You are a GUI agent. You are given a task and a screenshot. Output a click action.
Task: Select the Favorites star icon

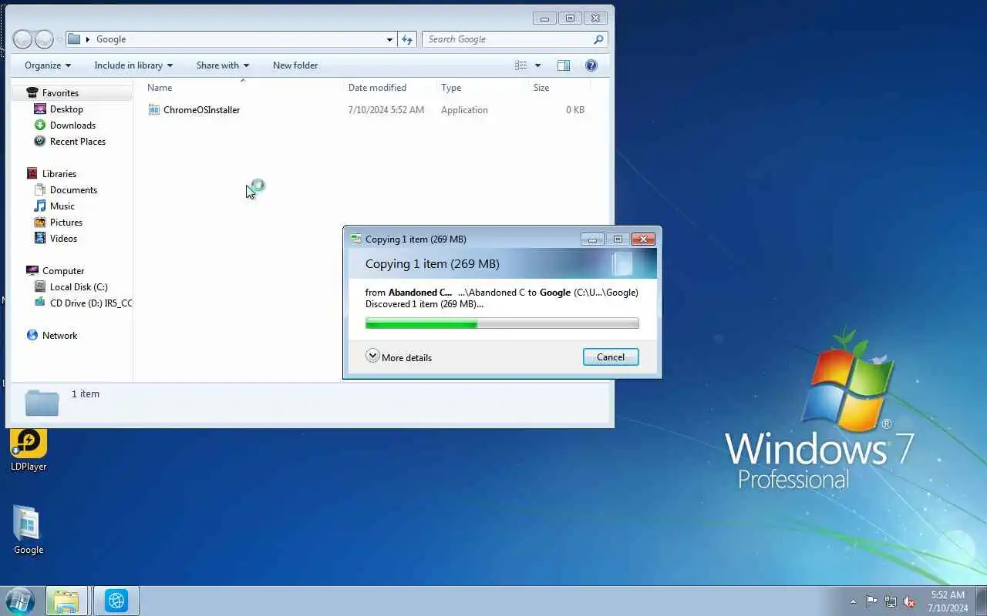point(32,93)
